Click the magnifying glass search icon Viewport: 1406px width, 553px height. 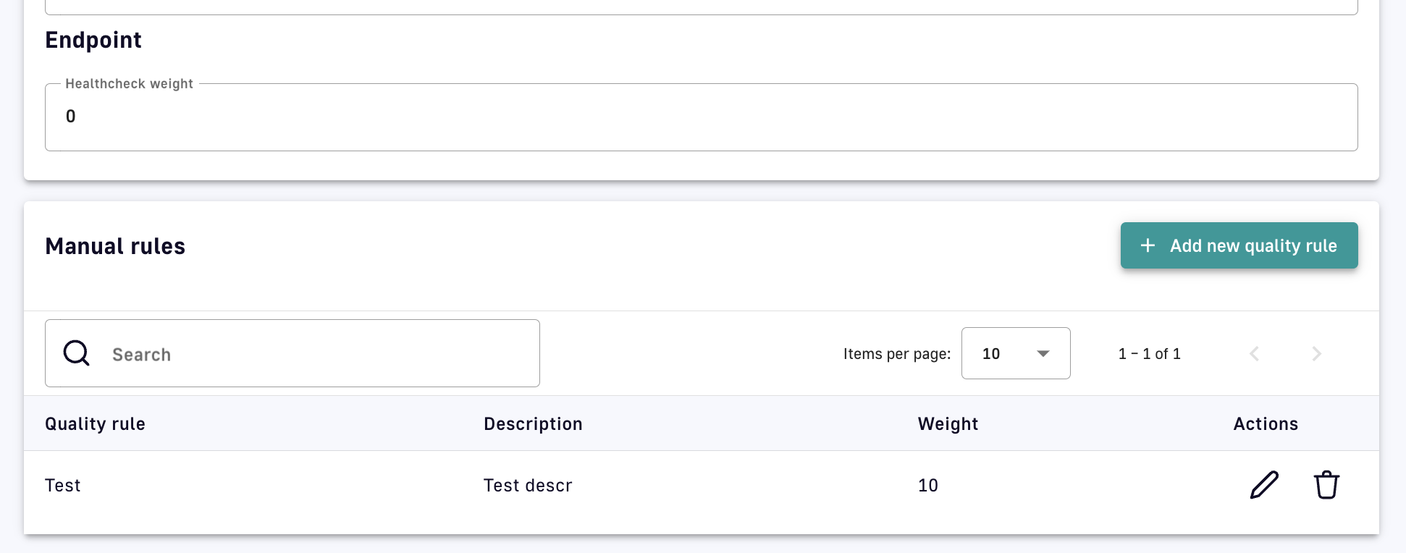(x=76, y=353)
